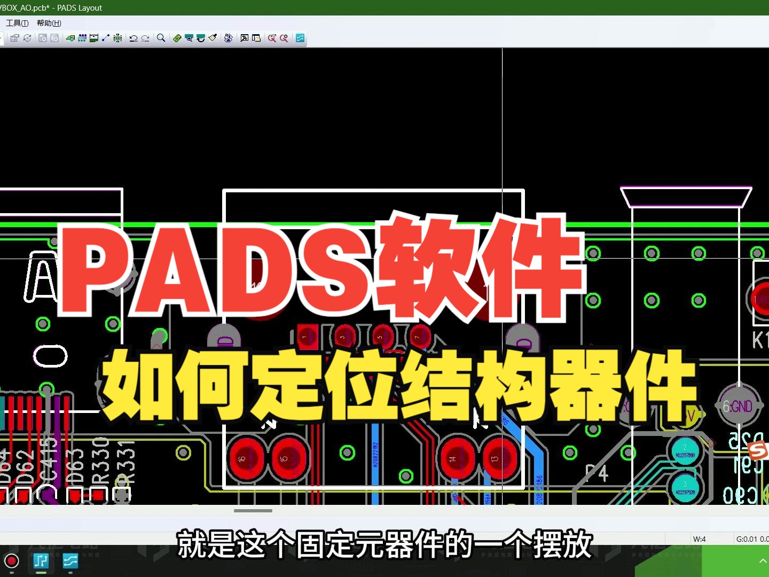Click the green Board view icon
Screen dimensions: 769x577
177,38
